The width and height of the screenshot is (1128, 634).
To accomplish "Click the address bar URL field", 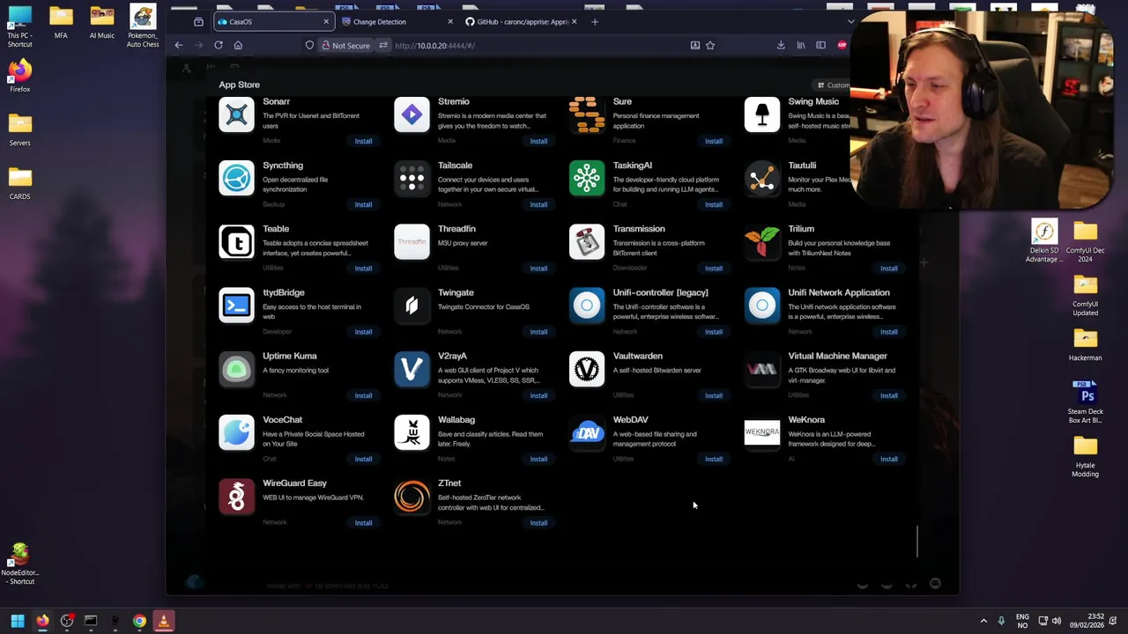I will pyautogui.click(x=538, y=45).
